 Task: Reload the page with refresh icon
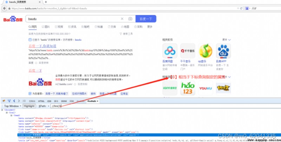[x=241, y=8]
